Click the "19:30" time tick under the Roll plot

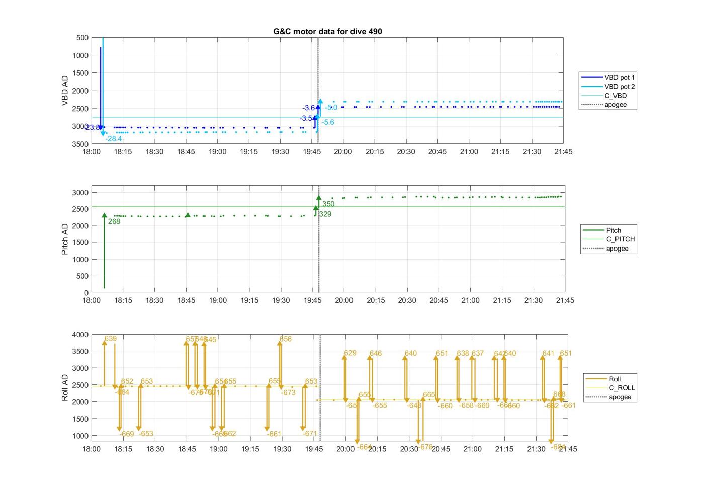click(282, 449)
